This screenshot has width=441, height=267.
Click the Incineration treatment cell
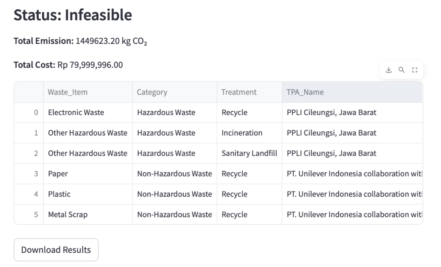(249, 133)
